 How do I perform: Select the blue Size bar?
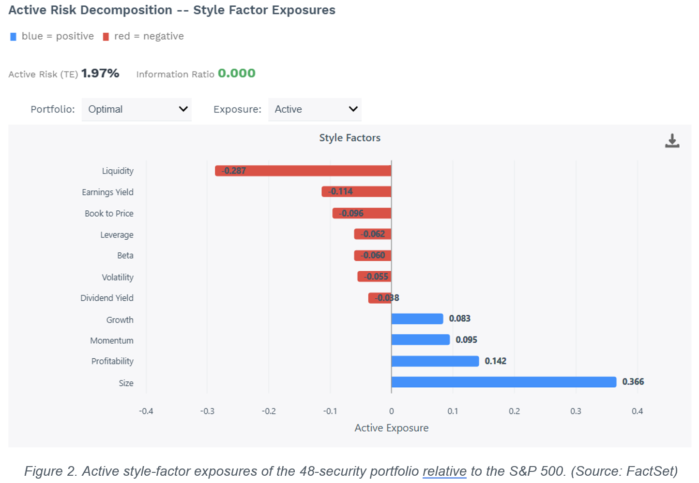coord(504,382)
